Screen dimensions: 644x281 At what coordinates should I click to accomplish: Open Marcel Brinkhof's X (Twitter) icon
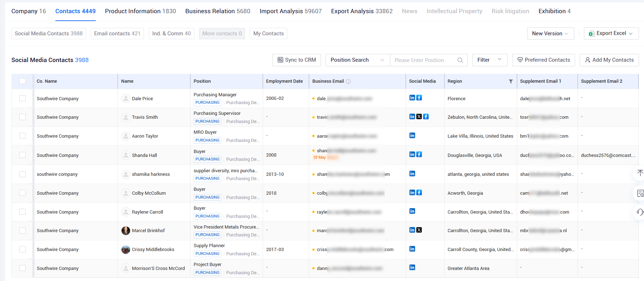[419, 230]
